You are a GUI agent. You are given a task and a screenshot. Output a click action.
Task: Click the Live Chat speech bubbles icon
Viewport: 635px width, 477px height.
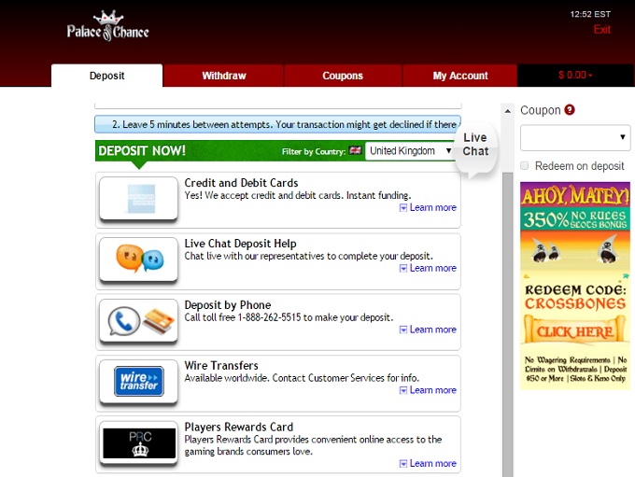pyautogui.click(x=138, y=259)
